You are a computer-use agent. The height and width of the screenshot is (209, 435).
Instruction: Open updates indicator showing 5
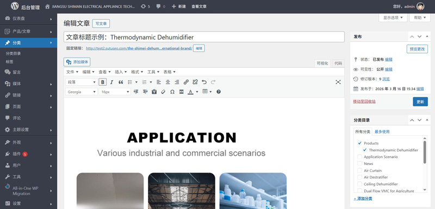click(x=145, y=7)
